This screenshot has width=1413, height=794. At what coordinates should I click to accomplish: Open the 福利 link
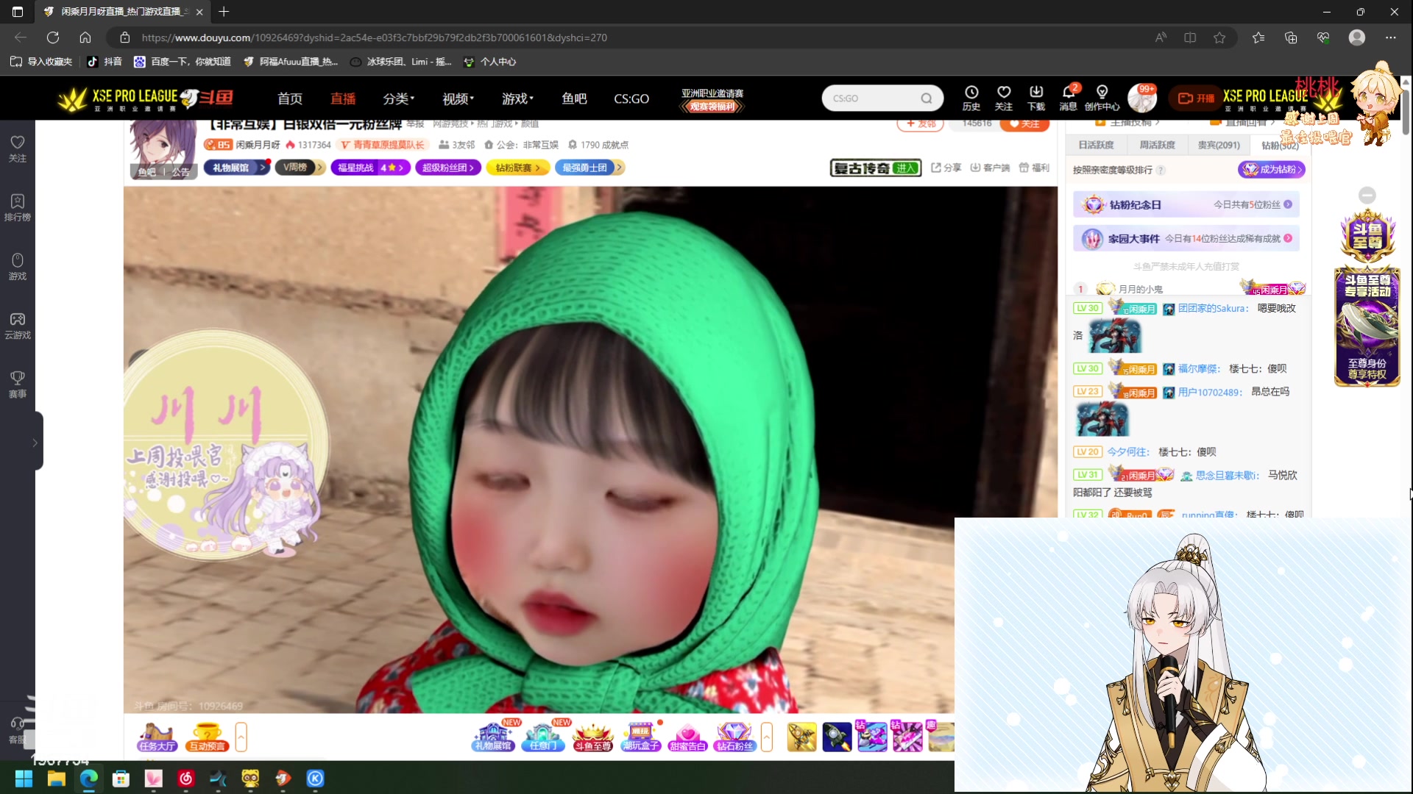[x=1034, y=168]
